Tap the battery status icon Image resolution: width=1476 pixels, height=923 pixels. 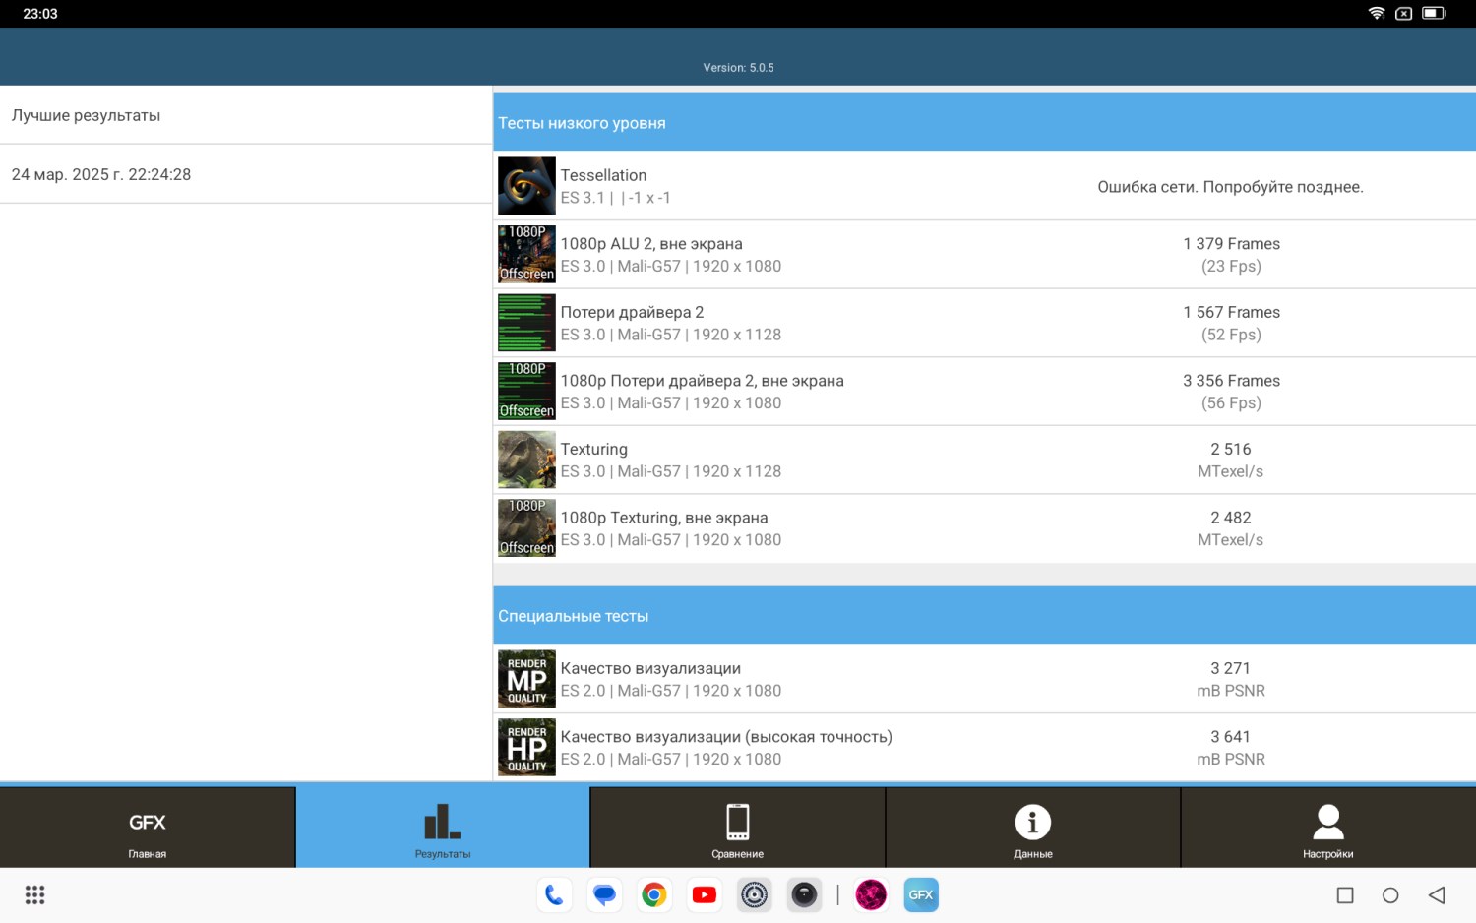1434,13
